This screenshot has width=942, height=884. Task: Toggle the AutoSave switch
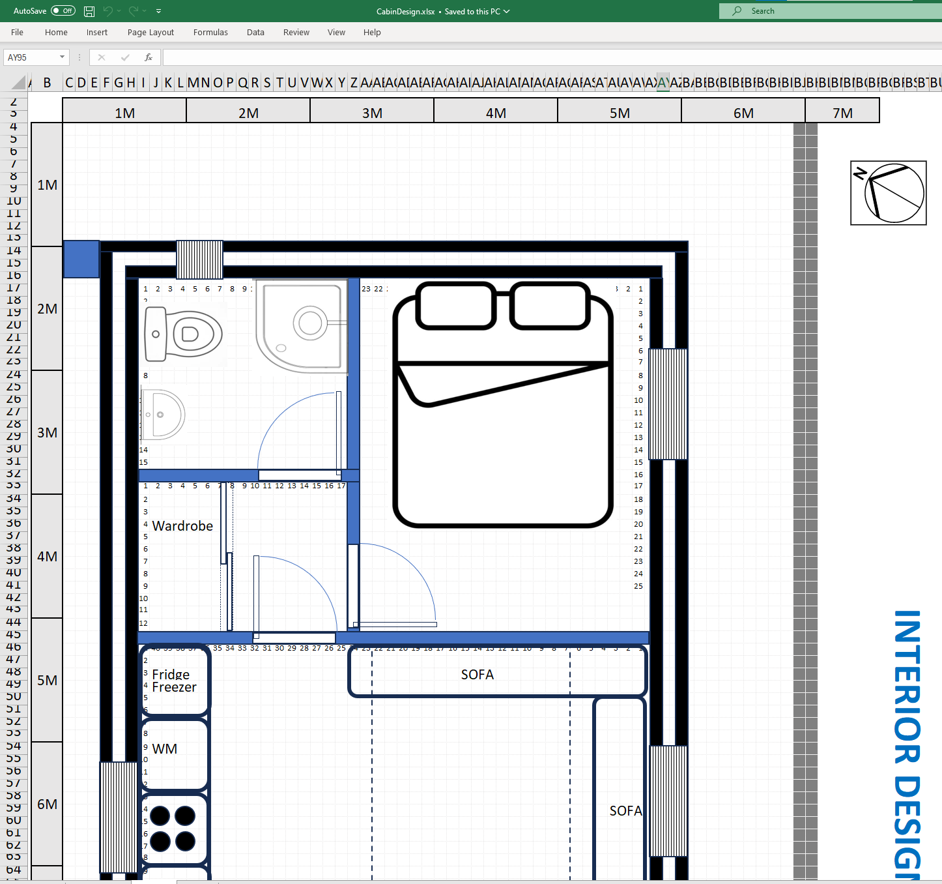(63, 11)
